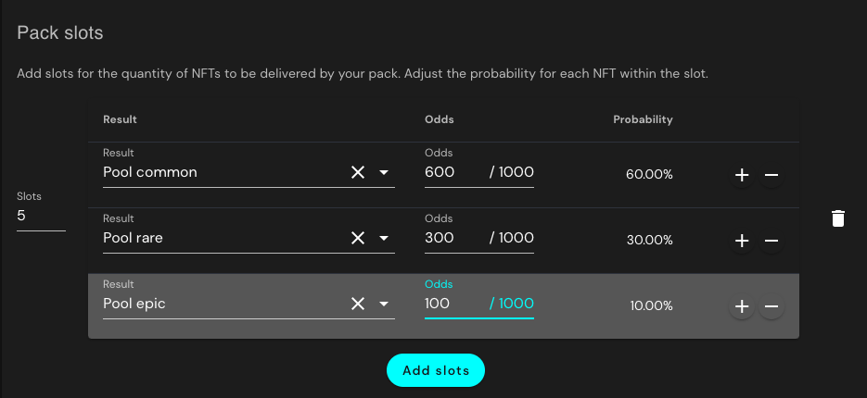Screen dimensions: 867x398
Task: Remove the Pool rare row
Action: click(x=771, y=241)
